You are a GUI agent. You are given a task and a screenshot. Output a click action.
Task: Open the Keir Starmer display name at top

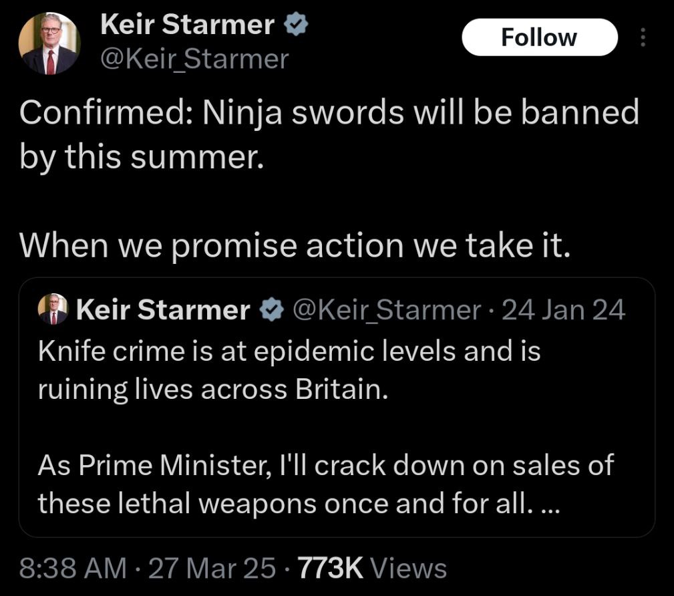coord(188,24)
